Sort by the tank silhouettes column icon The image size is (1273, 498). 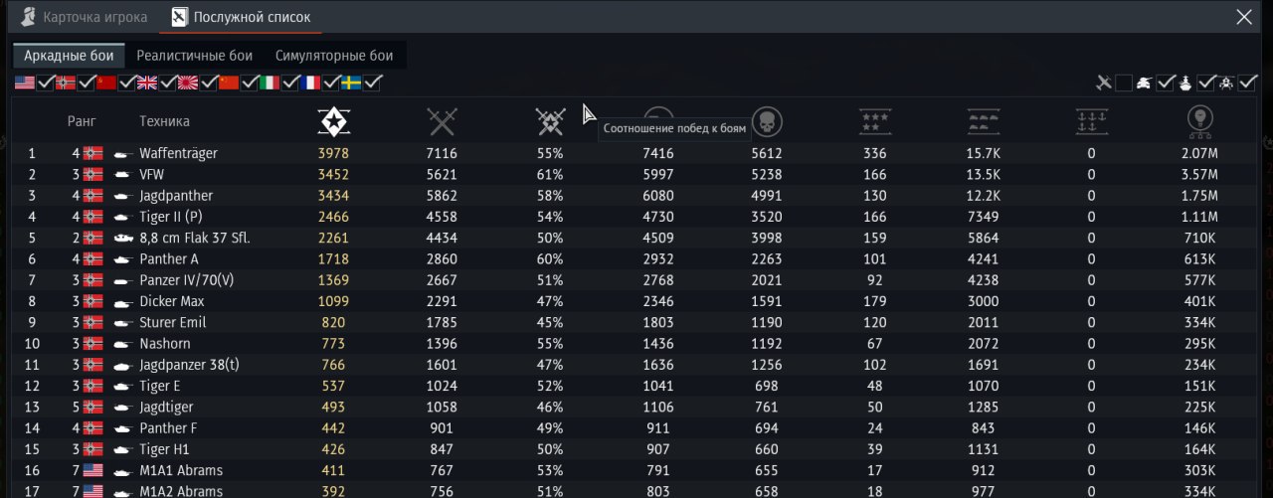pos(983,121)
